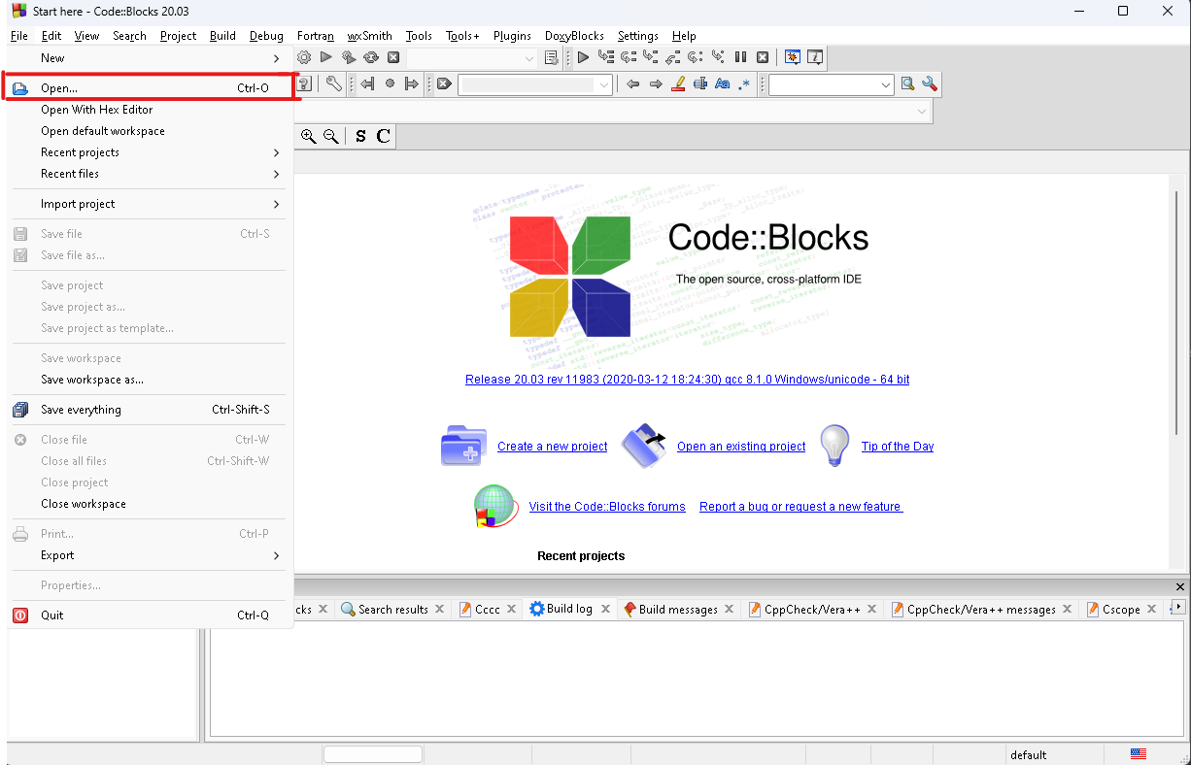Switch to the Search results tab
This screenshot has height=765, width=1191.
coord(392,610)
